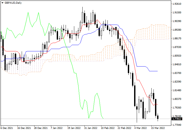Screen dimensions: 183x131
Task: Select the current price label 1.77812
Action: coord(177,119)
